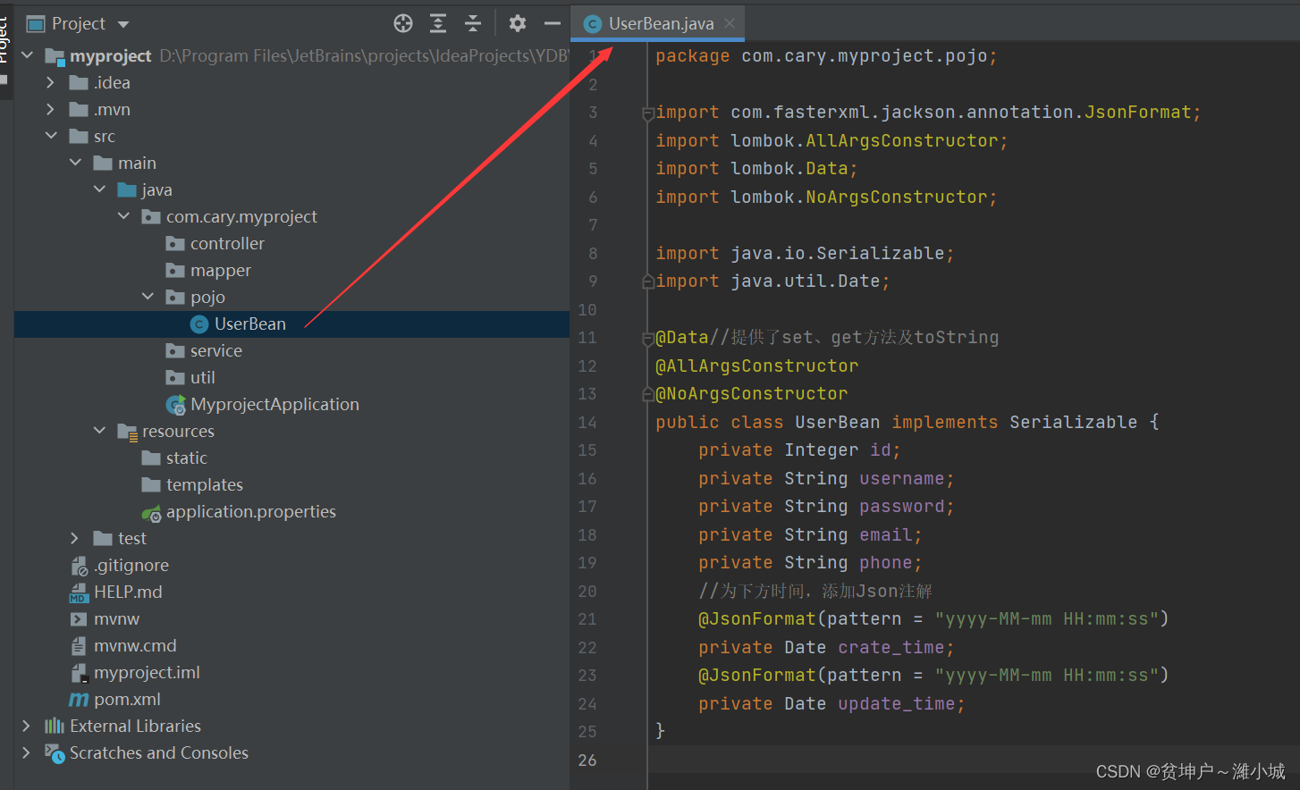Image resolution: width=1300 pixels, height=790 pixels.
Task: Click the resources folder icon
Action: click(x=127, y=433)
